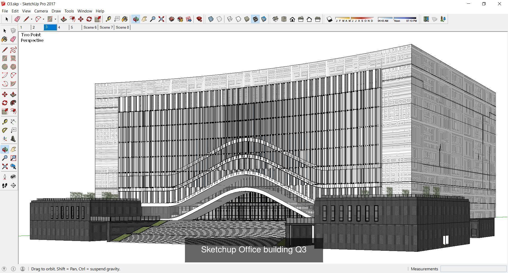Select the Circle tool in left toolbar
Screen dimensions: 508x273
pos(5,67)
